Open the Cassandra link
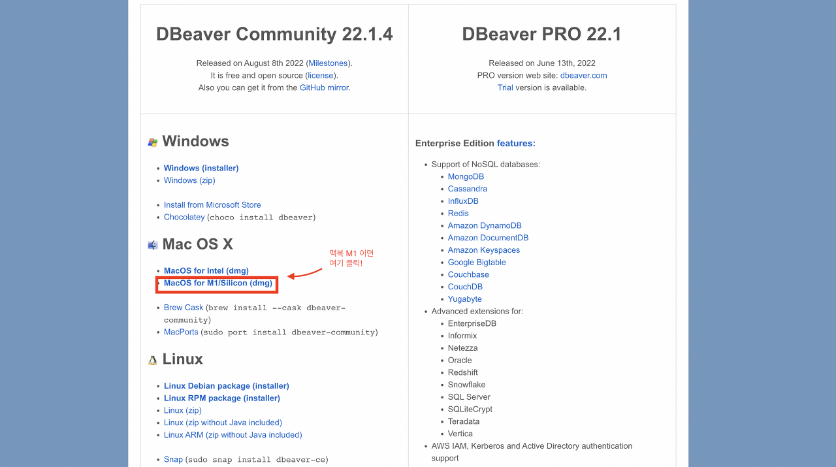This screenshot has height=467, width=836. click(x=468, y=189)
